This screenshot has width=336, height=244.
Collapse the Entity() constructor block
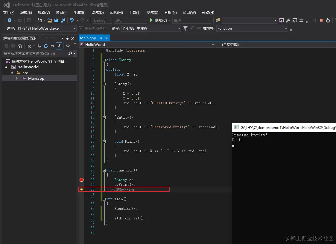pyautogui.click(x=104, y=84)
